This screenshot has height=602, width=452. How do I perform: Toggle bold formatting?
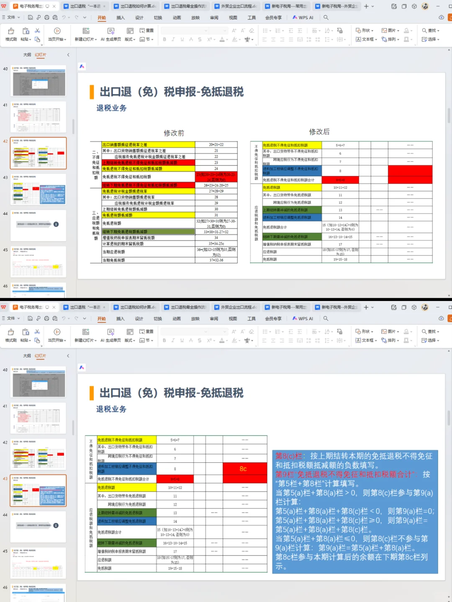164,39
